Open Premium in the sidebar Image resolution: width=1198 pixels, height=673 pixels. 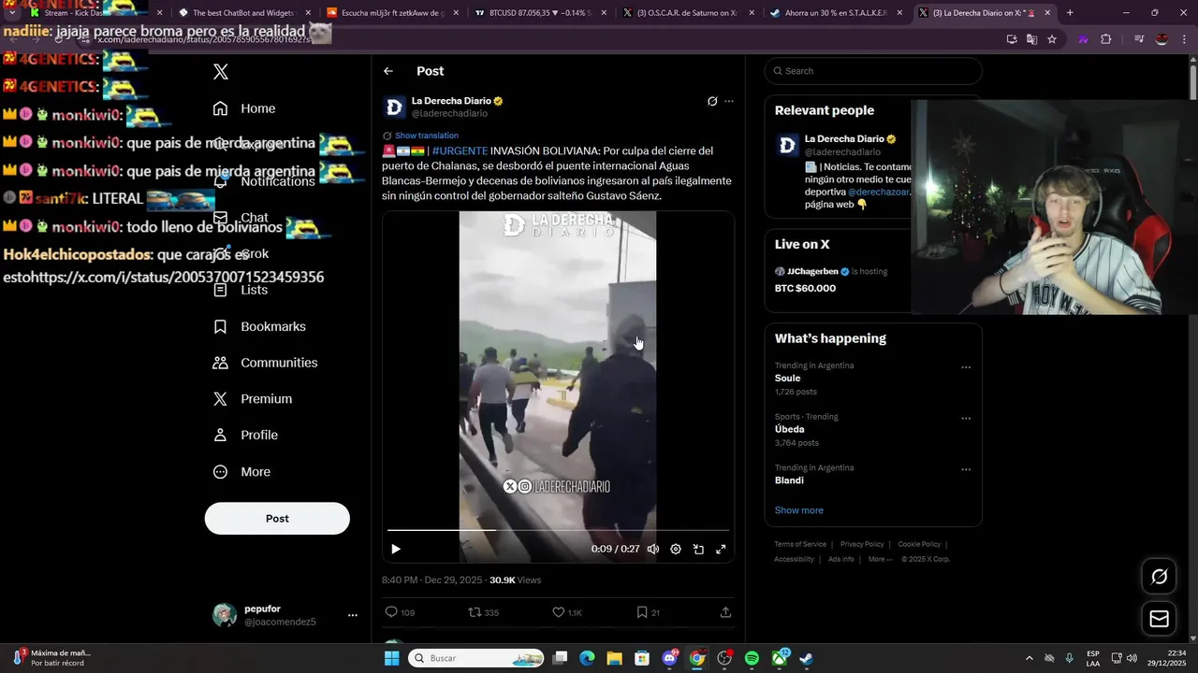point(253,399)
